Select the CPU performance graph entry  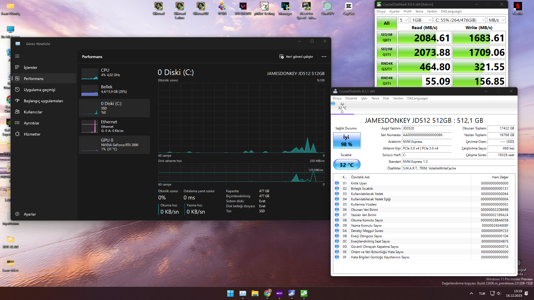coord(114,73)
